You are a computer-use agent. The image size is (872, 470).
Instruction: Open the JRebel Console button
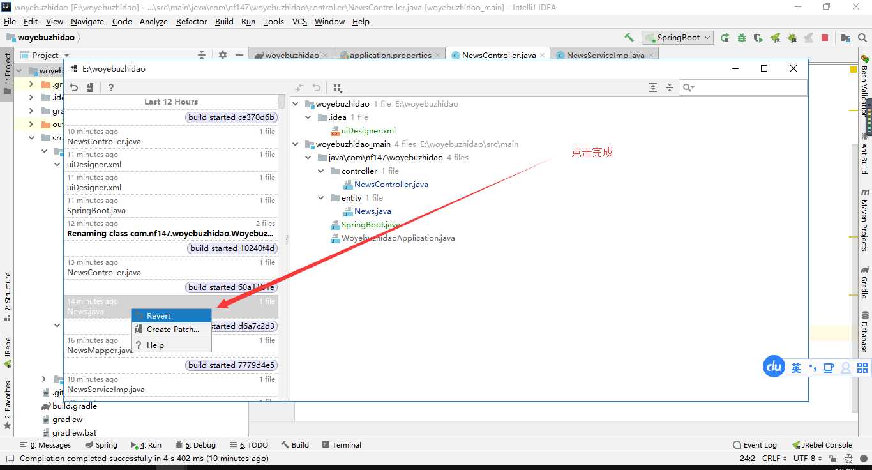pos(822,445)
